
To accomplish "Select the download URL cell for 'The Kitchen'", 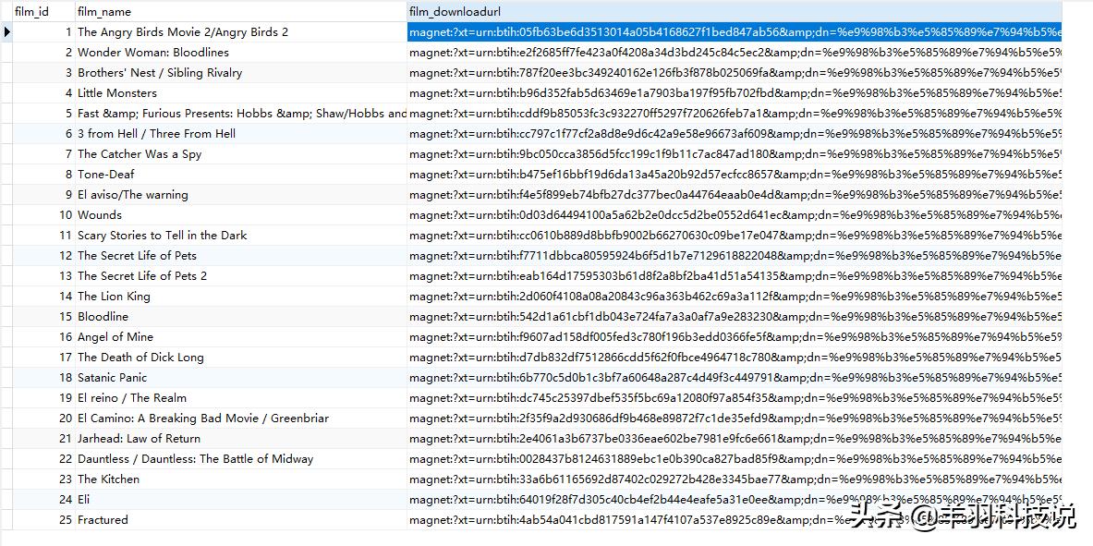I will click(x=735, y=479).
